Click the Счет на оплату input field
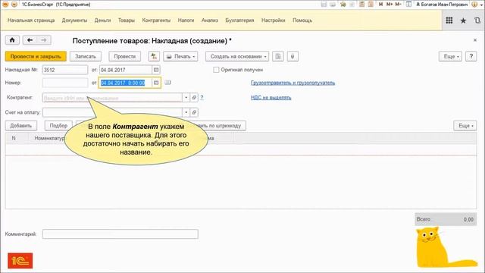This screenshot has width=485, height=273. click(x=112, y=112)
